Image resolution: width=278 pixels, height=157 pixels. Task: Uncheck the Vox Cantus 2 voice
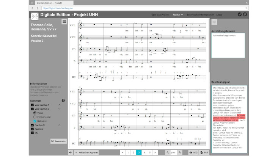pyautogui.click(x=32, y=109)
